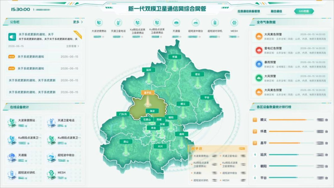Select 通州 district label on map
334x188 pixels.
tap(182, 134)
